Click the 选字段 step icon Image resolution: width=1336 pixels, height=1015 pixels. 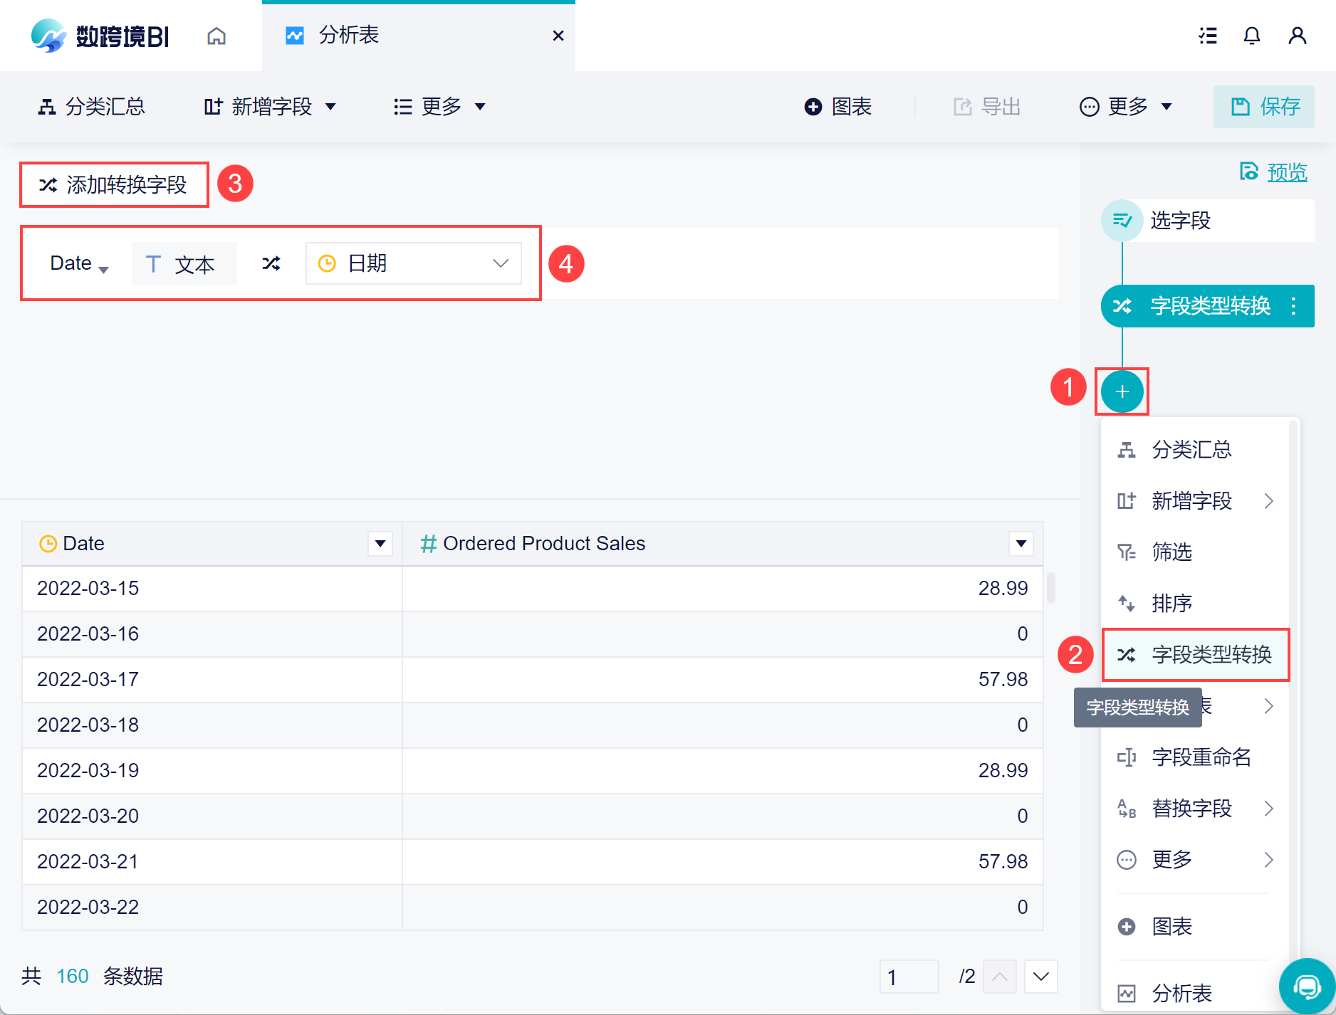click(1122, 221)
